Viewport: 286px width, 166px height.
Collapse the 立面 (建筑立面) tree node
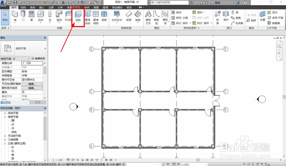click(x=5, y=144)
